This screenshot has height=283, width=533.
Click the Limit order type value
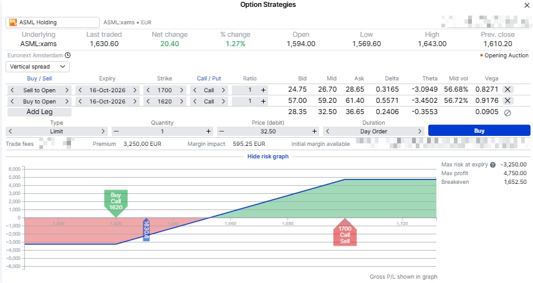coord(57,131)
